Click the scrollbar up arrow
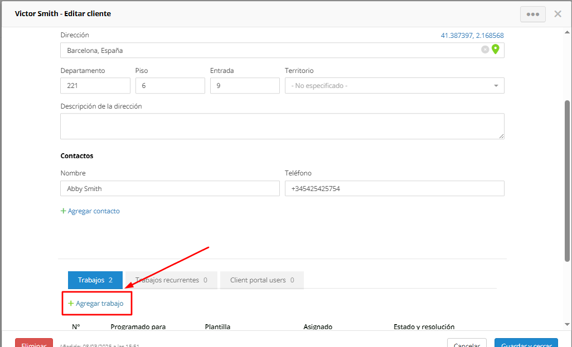 [567, 32]
